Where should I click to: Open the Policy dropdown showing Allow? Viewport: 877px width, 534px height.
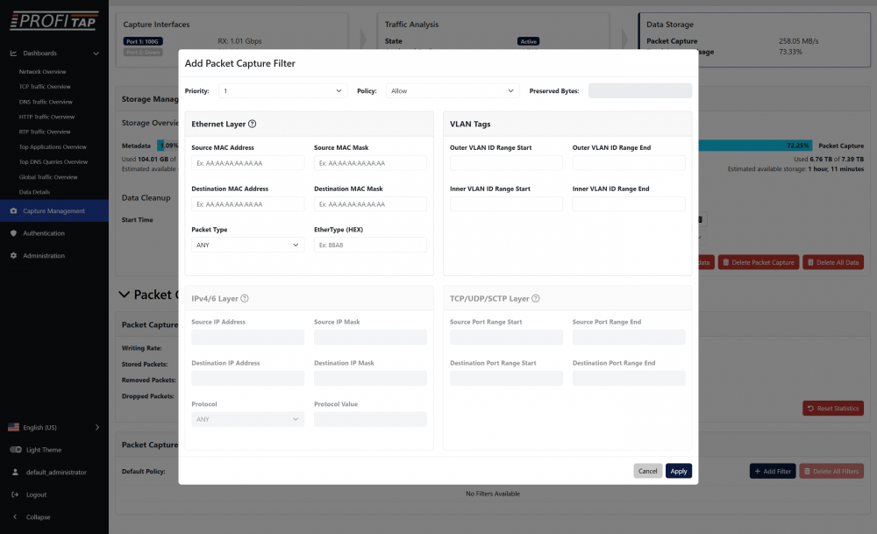[x=453, y=90]
